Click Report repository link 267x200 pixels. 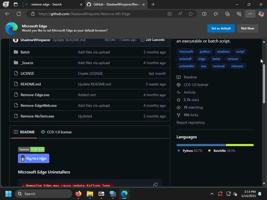pos(191,123)
